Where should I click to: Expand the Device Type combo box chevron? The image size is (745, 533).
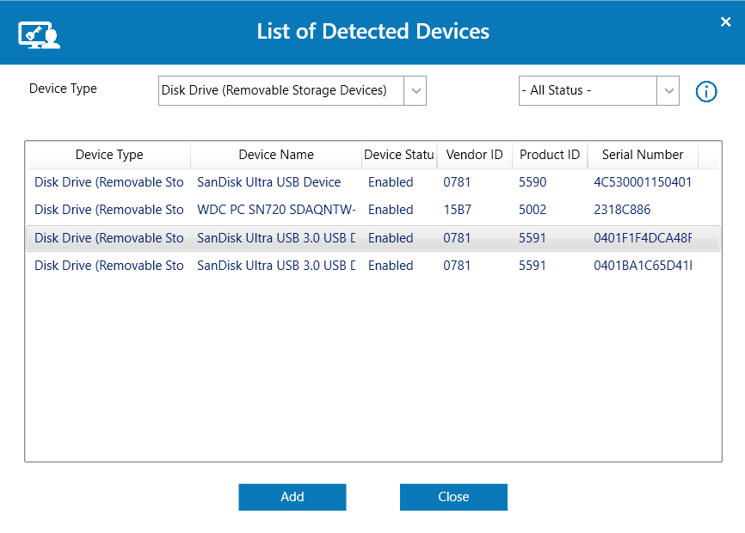click(x=416, y=90)
